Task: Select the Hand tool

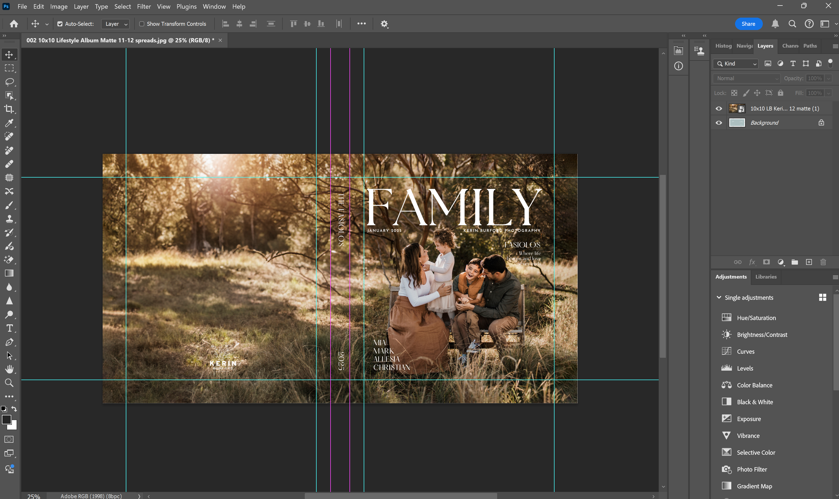Action: 9,369
